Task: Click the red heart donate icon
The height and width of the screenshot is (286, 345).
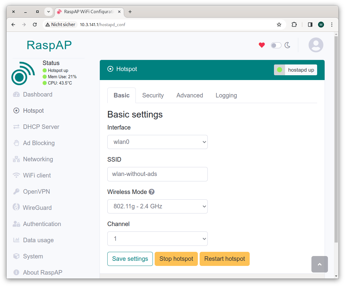Action: tap(262, 45)
